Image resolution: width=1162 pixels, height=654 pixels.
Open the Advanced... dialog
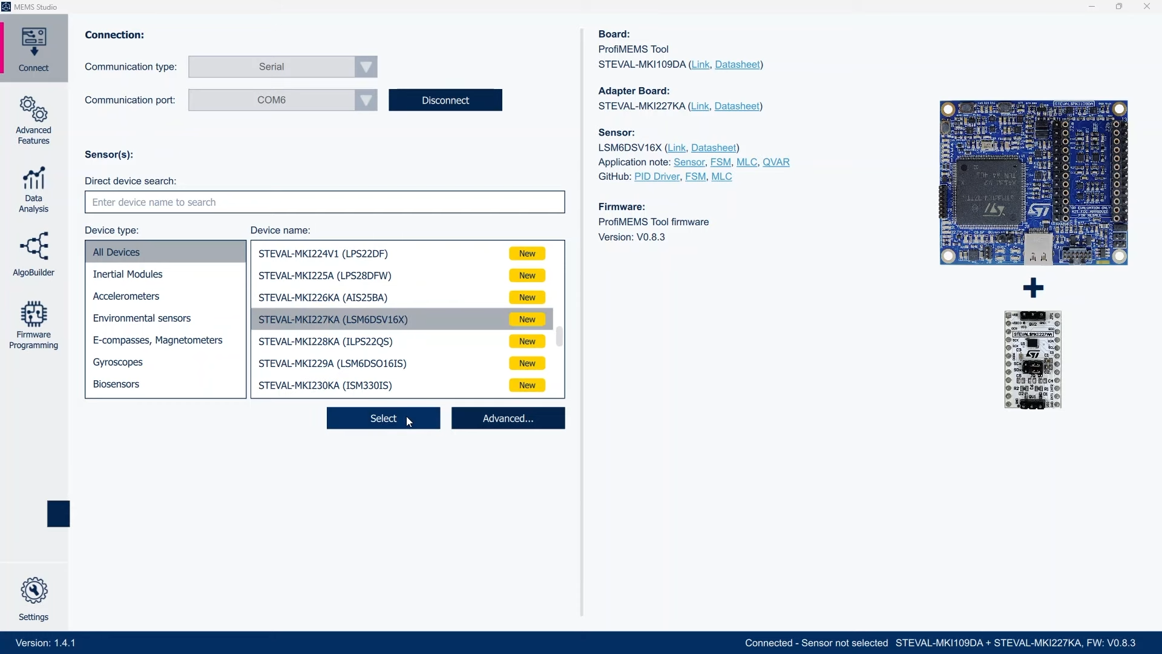(x=508, y=418)
